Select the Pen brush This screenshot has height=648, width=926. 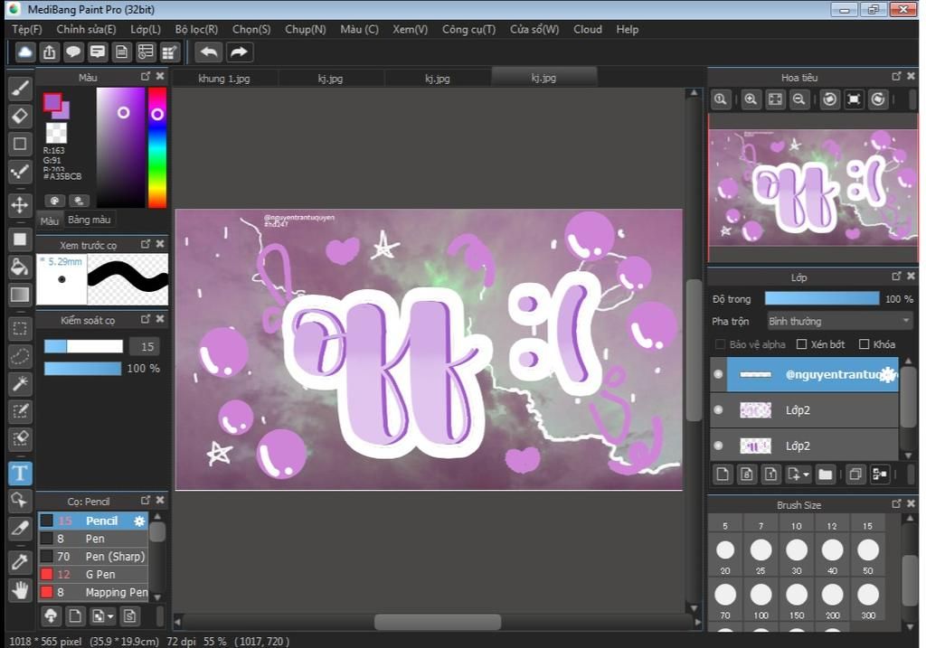click(x=93, y=539)
